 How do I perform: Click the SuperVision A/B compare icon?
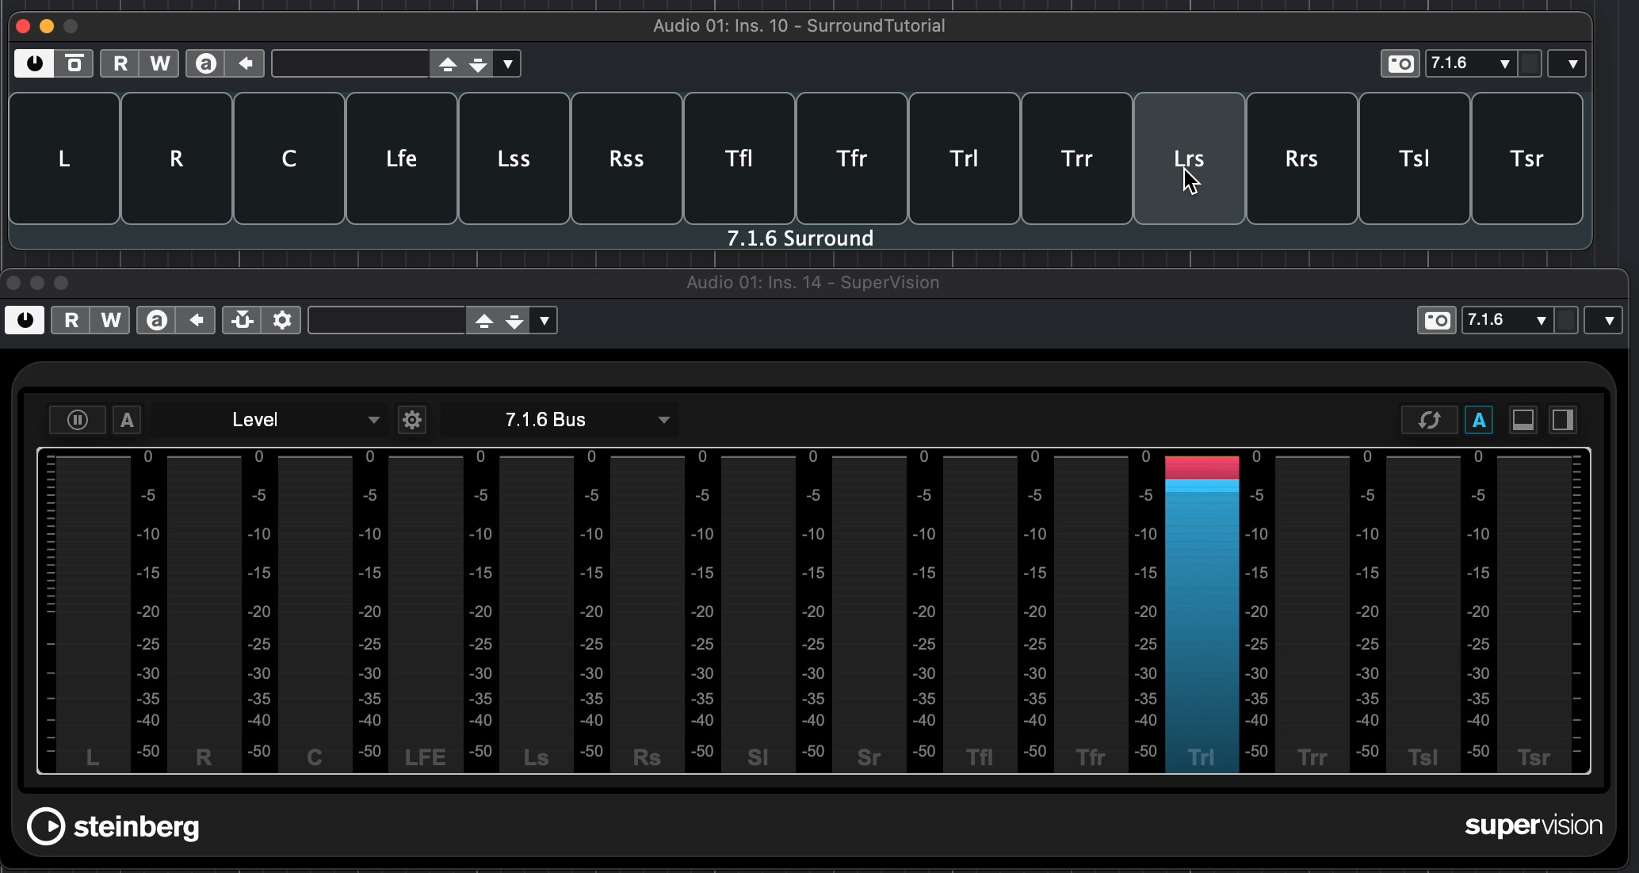(157, 320)
